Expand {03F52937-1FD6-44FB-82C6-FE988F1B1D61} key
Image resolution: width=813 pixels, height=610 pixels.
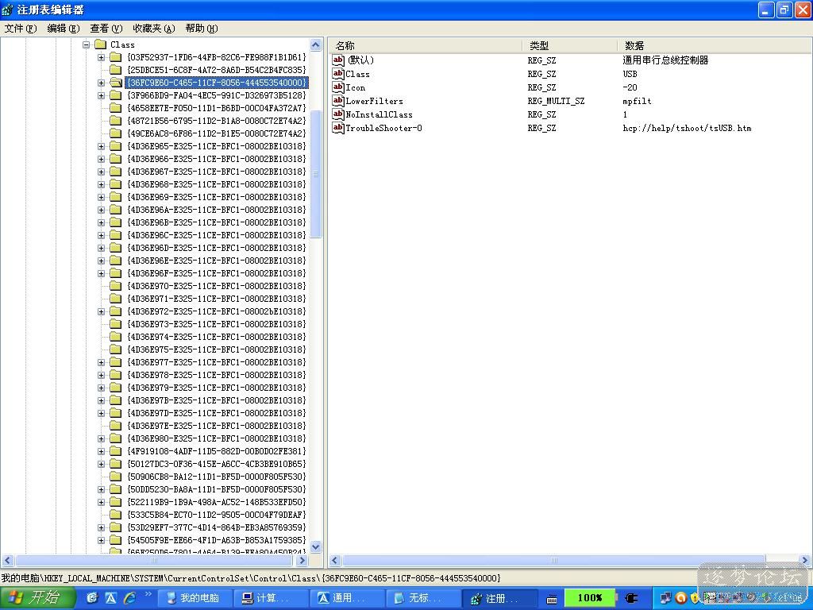click(x=102, y=57)
